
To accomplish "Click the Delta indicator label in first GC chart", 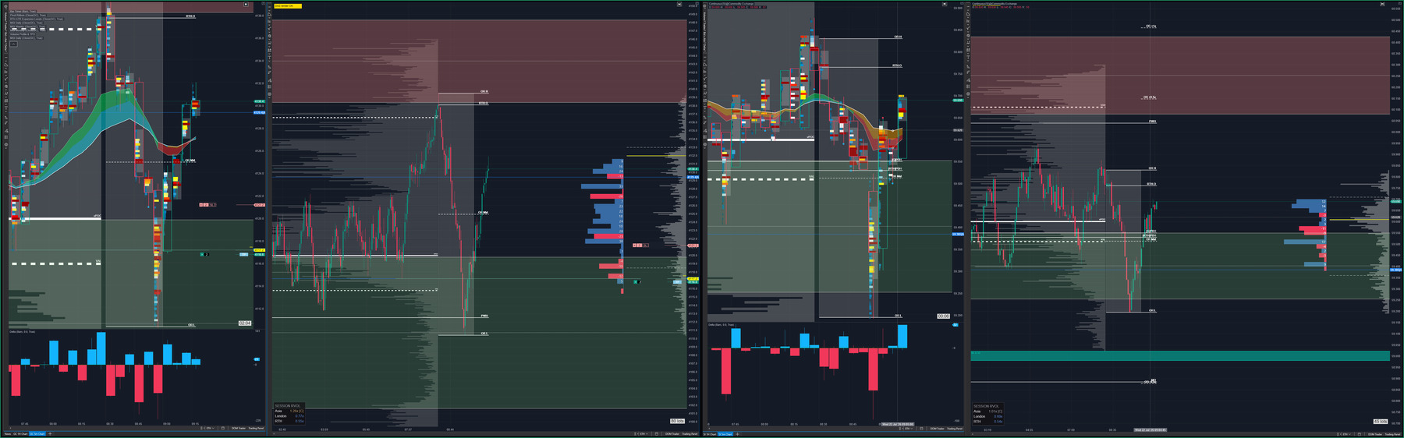I will point(21,331).
